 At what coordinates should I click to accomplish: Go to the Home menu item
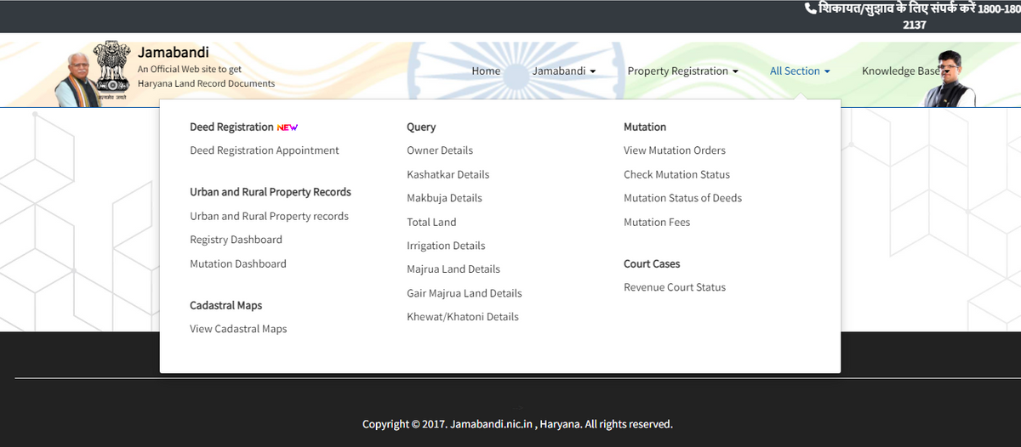click(x=486, y=71)
